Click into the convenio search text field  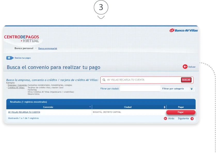[x=143, y=80]
